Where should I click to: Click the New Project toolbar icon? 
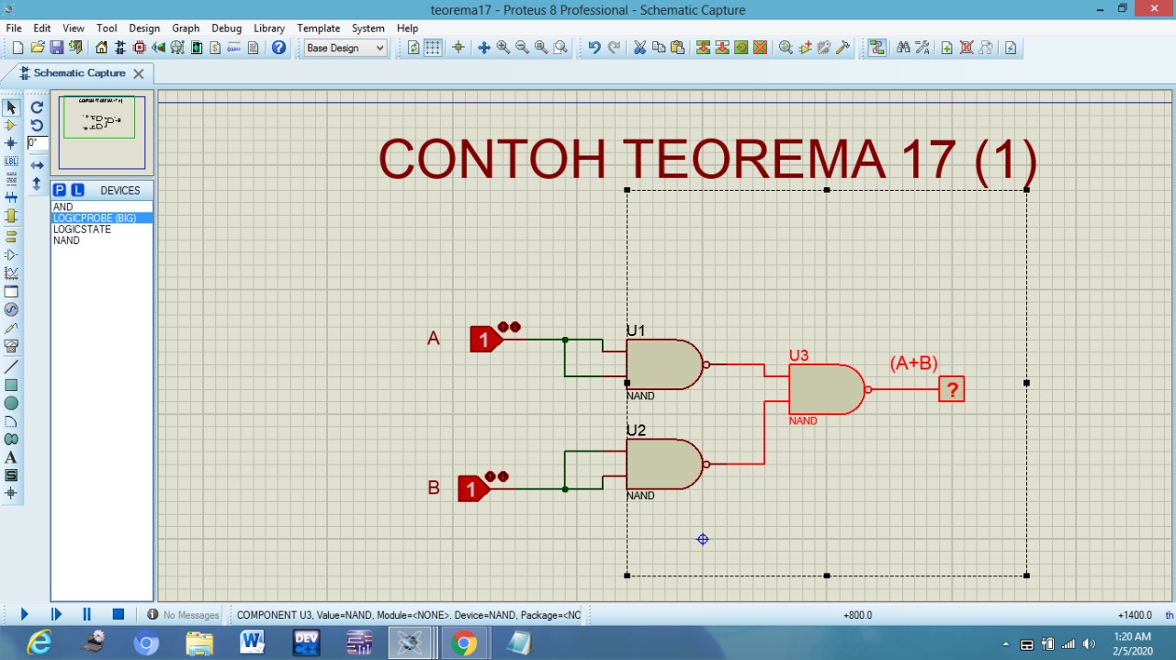coord(17,48)
